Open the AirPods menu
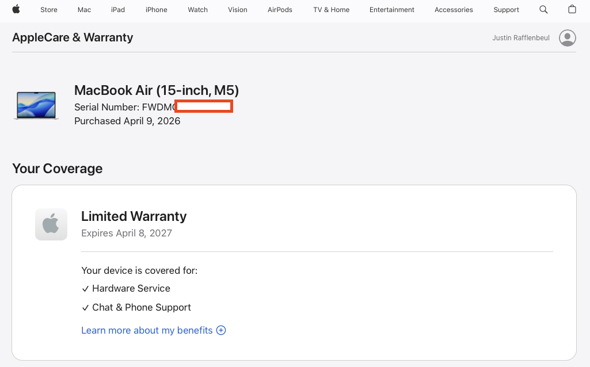The width and height of the screenshot is (590, 367). click(x=280, y=10)
